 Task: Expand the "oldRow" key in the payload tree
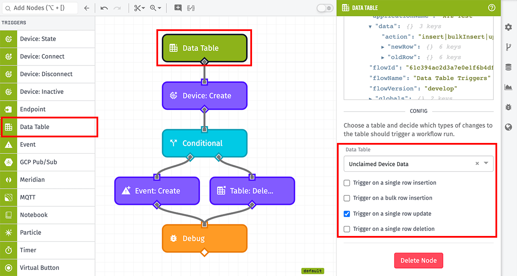coord(383,57)
